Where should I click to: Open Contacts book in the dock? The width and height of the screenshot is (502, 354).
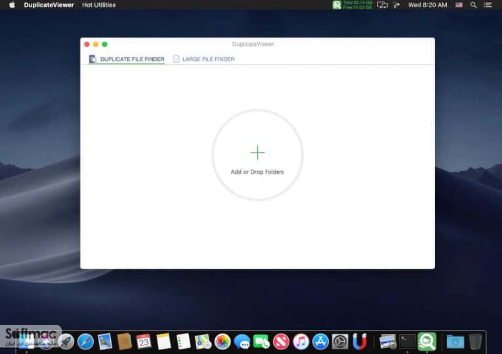click(x=125, y=342)
